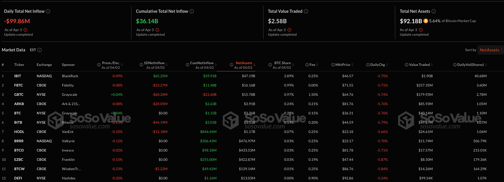504x182 pixels.
Task: Click the Exchange column header
Action: (x=44, y=65)
